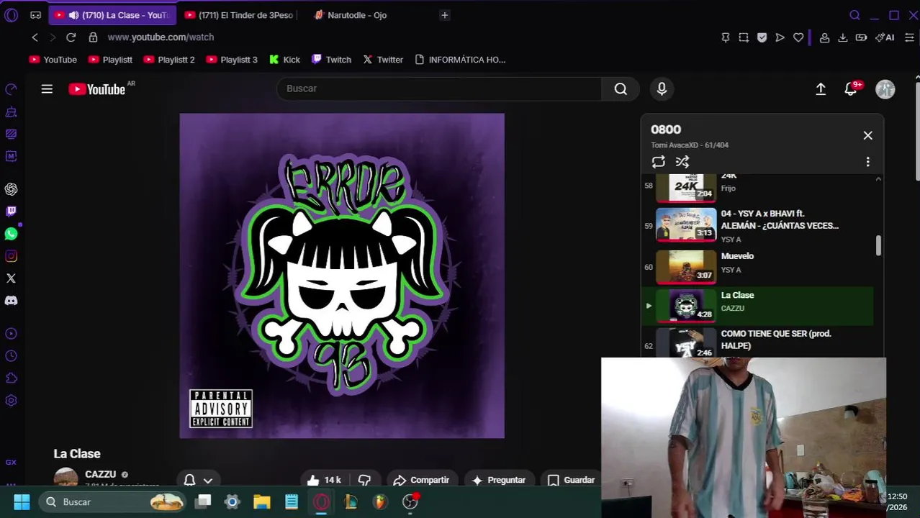The image size is (920, 518).
Task: Select the La Clase - YouTube tab
Action: pos(112,15)
